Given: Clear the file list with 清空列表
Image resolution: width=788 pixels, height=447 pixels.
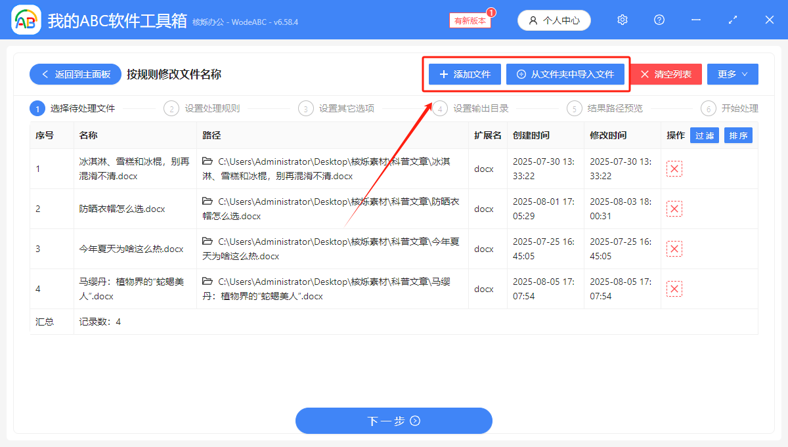Looking at the screenshot, I should (665, 74).
